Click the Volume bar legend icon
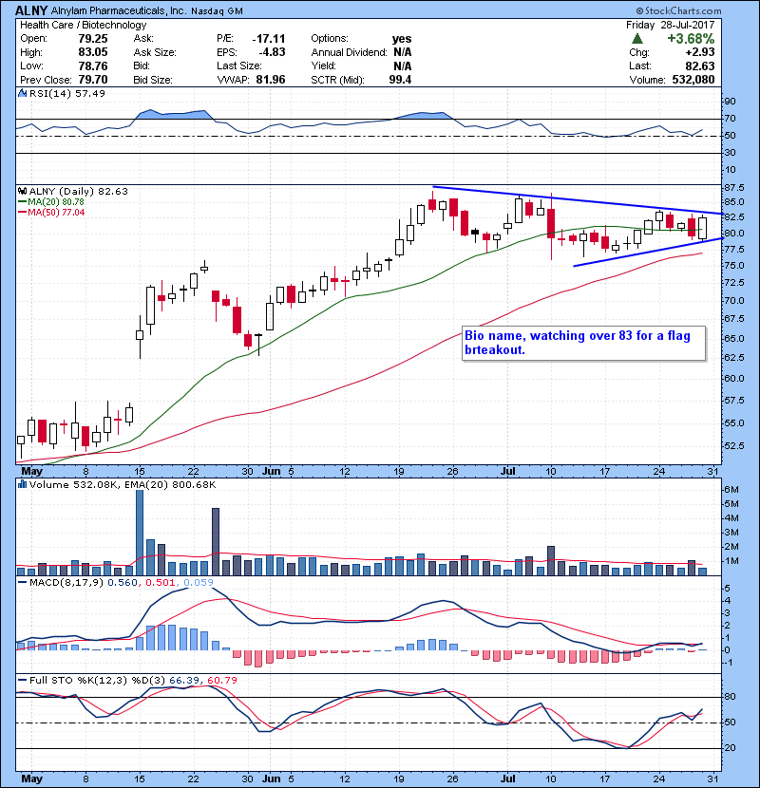This screenshot has width=760, height=788. [22, 484]
